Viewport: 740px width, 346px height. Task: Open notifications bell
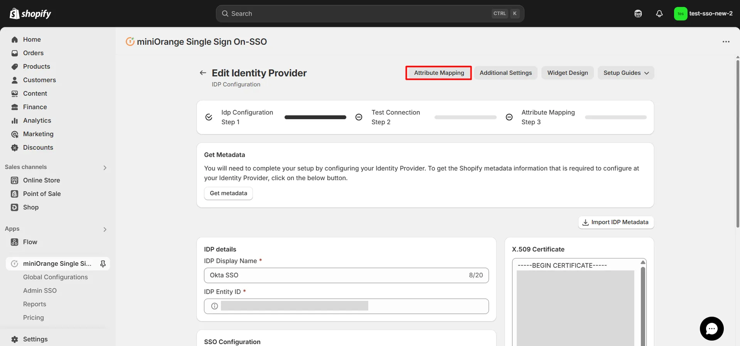tap(659, 14)
